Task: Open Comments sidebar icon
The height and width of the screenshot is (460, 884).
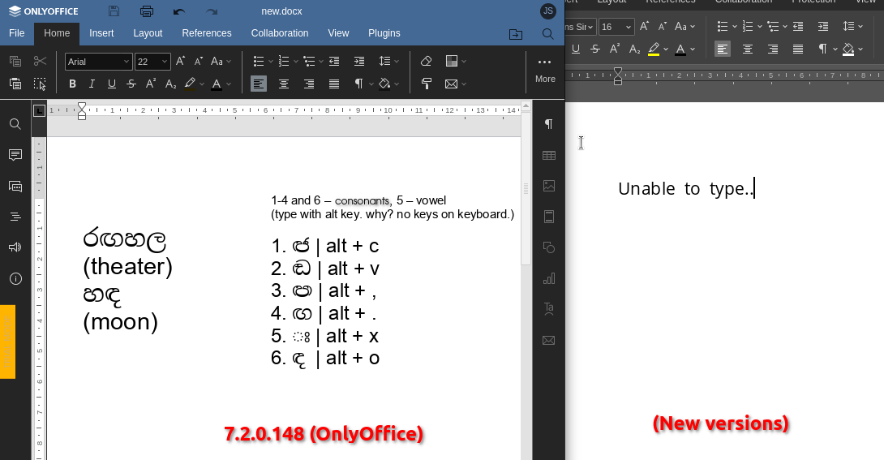Action: pyautogui.click(x=15, y=154)
